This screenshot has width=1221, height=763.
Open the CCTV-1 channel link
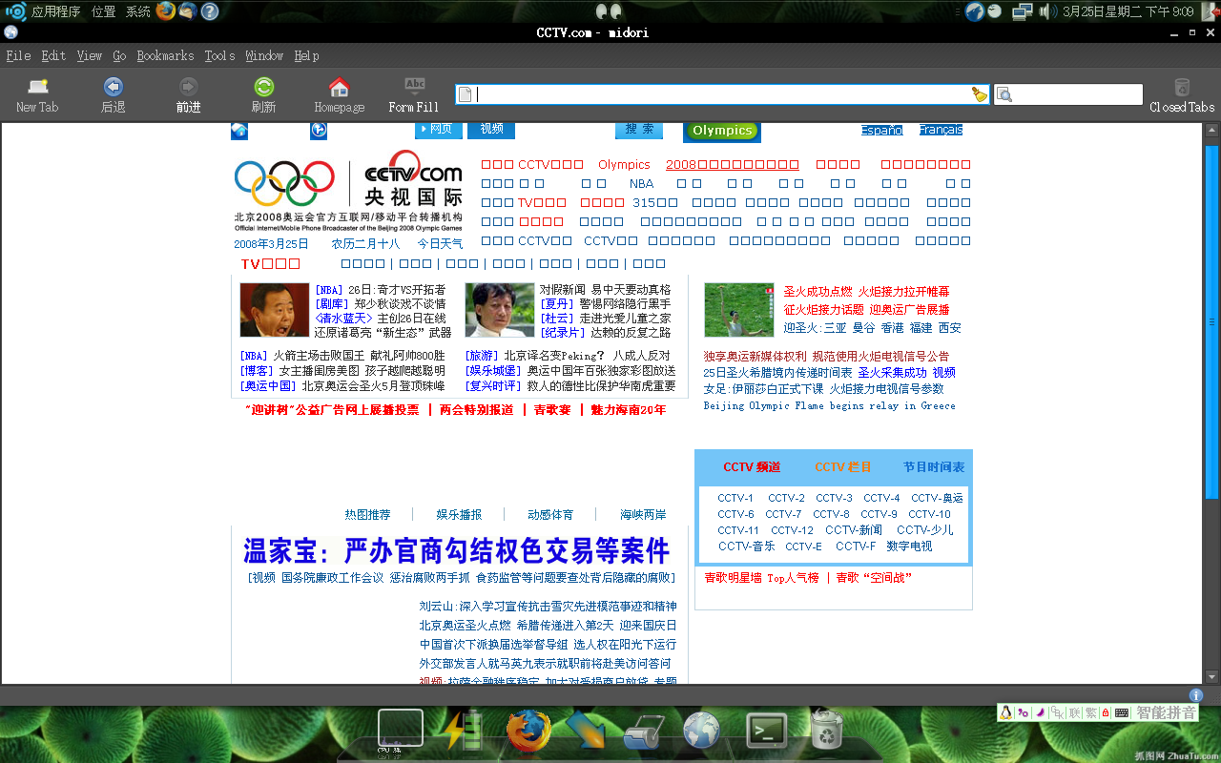click(735, 498)
